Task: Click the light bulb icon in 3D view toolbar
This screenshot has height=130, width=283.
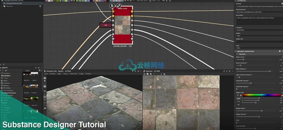Action: tap(45, 81)
